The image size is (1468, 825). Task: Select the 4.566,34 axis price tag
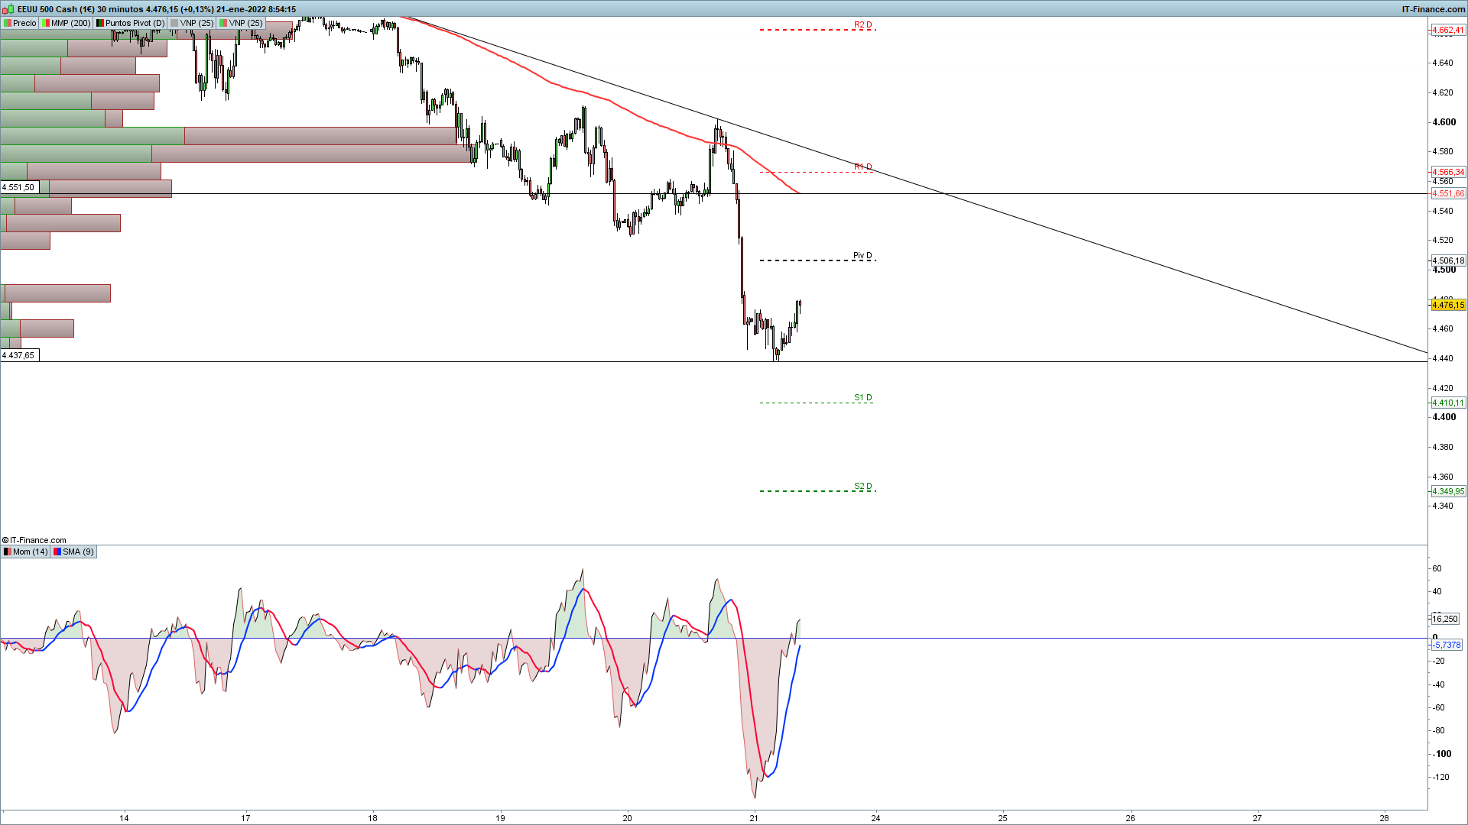(x=1448, y=172)
